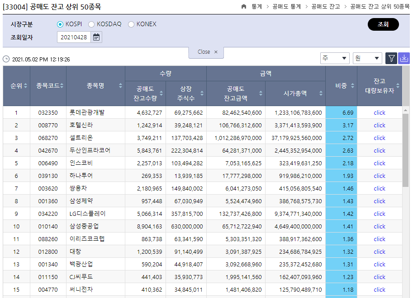The width and height of the screenshot is (413, 298).
Task: Click the stock code 034220 cell
Action: pyautogui.click(x=48, y=214)
